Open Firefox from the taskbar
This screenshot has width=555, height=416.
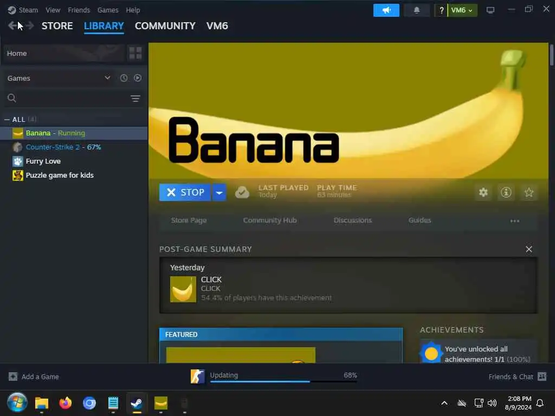pos(66,403)
